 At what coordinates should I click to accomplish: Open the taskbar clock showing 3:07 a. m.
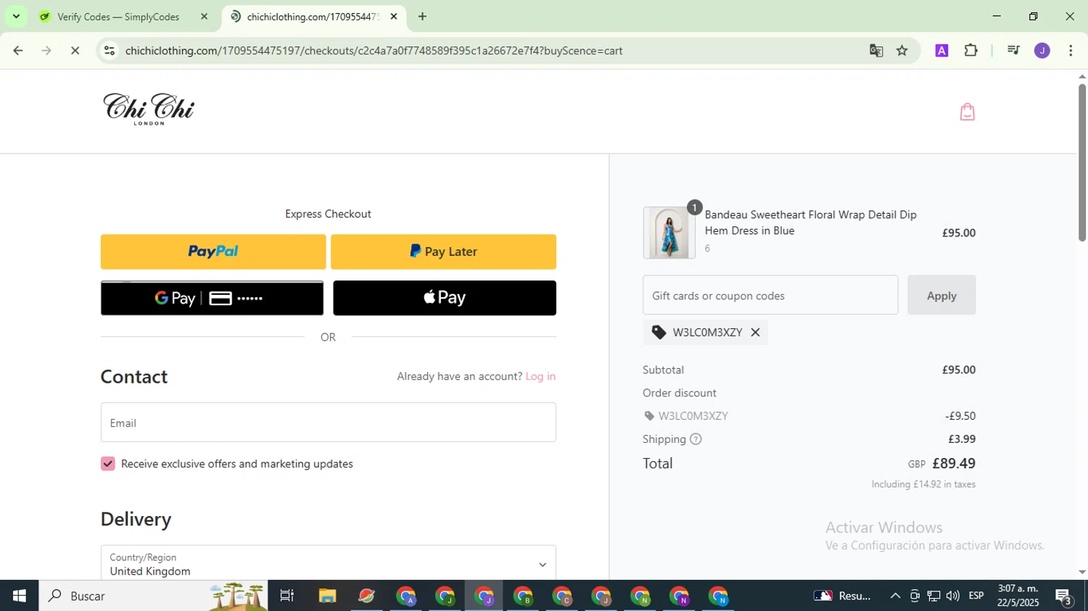(x=1018, y=596)
